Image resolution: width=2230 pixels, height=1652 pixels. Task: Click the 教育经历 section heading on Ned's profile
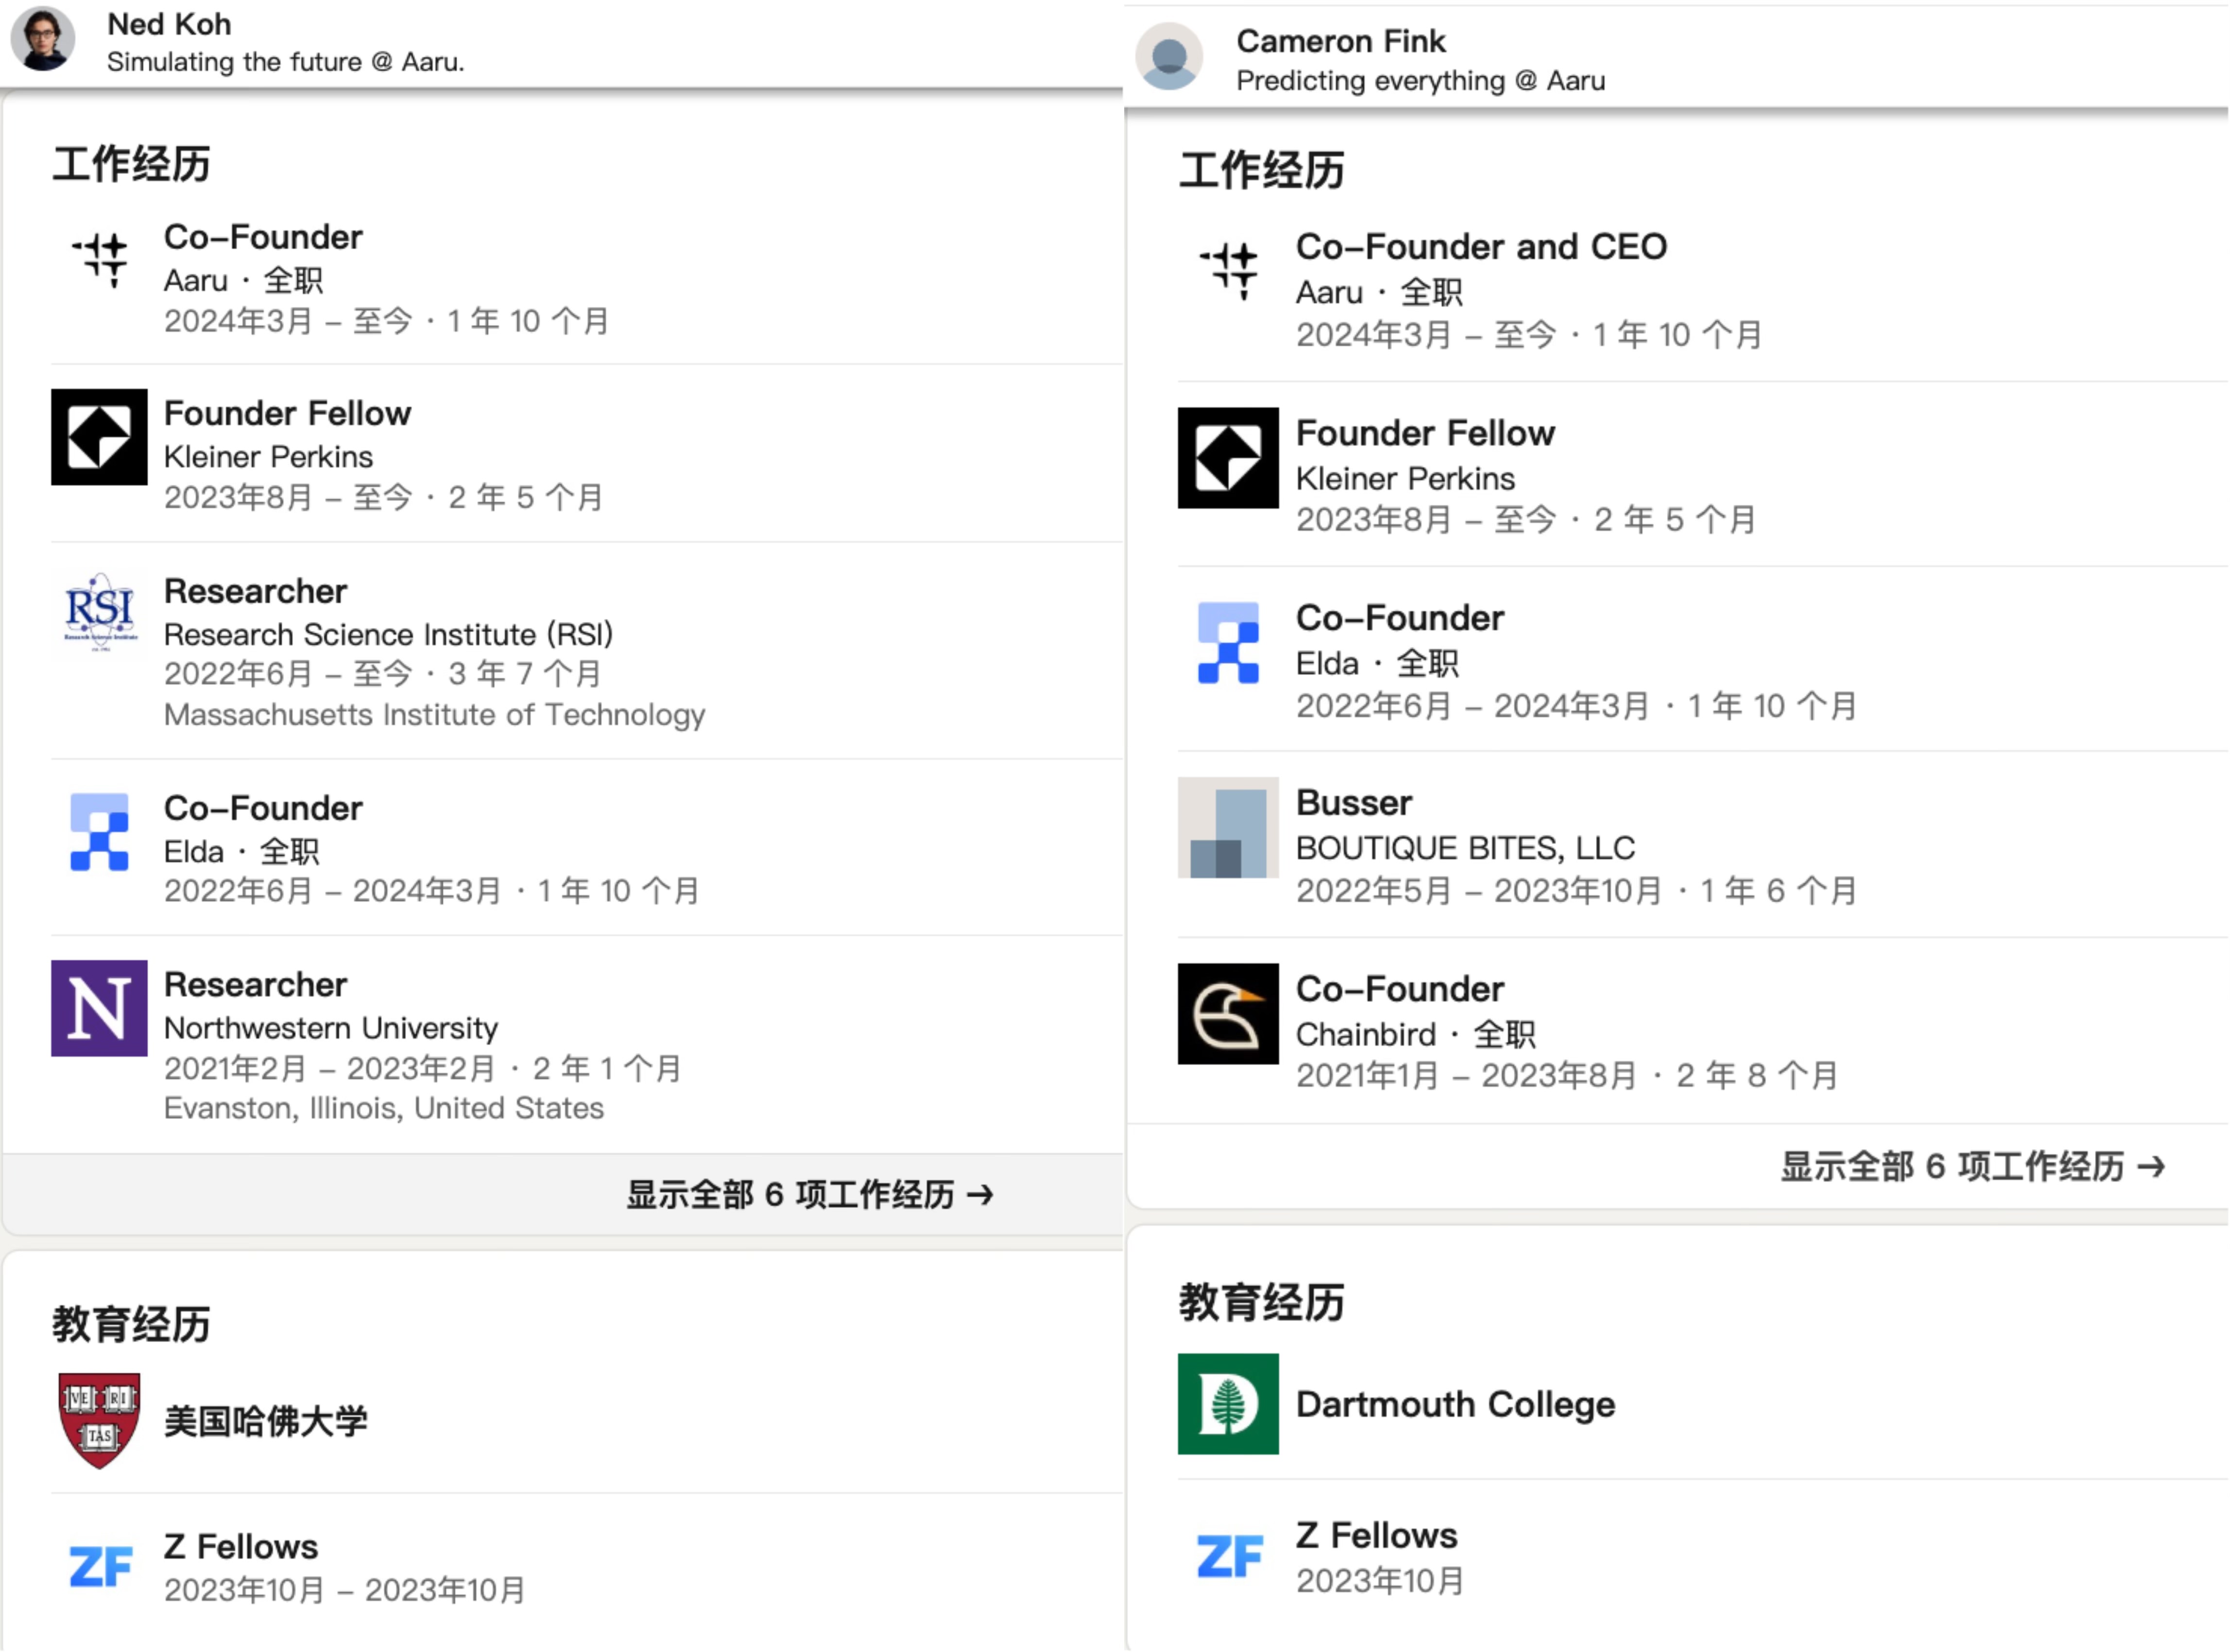pos(131,1323)
